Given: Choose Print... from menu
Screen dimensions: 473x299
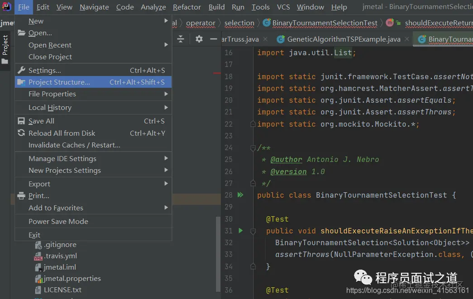Looking at the screenshot, I should tap(93, 195).
